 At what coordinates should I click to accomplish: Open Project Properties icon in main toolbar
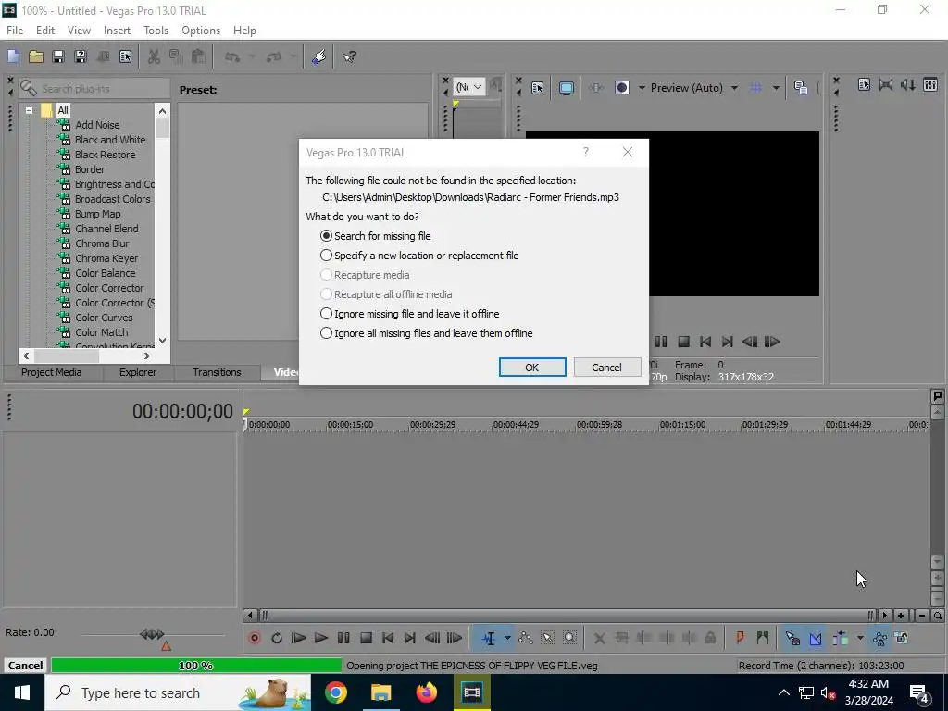[125, 56]
